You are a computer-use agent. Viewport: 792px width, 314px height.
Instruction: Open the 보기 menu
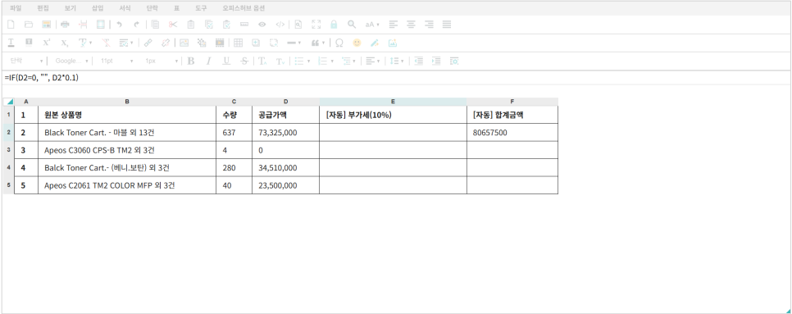[x=71, y=8]
